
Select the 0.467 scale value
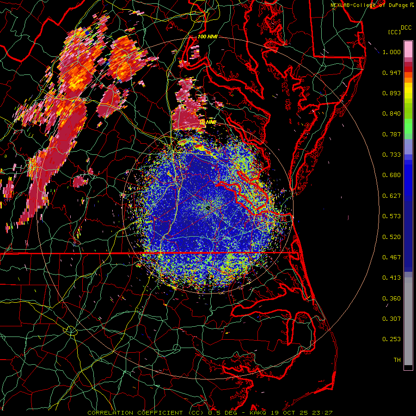pyautogui.click(x=392, y=257)
